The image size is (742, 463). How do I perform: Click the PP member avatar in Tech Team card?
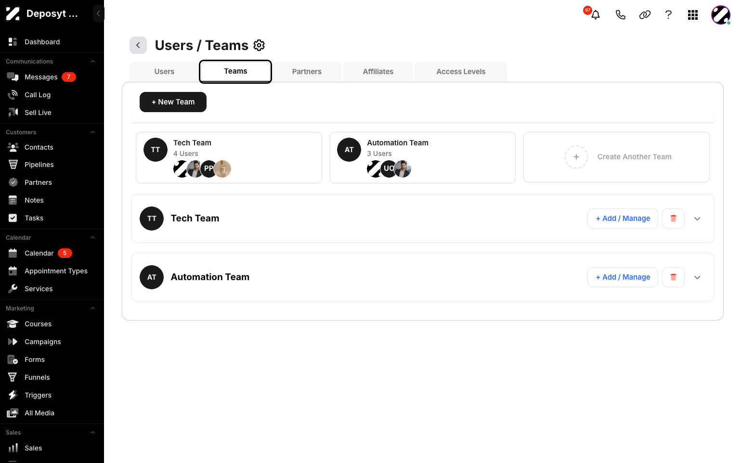[x=208, y=169]
